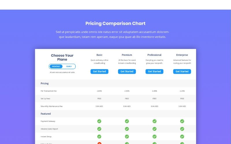Click Advance Sales Report checkmark for Premium
Viewport: 231px width, 144px height.
127,129
